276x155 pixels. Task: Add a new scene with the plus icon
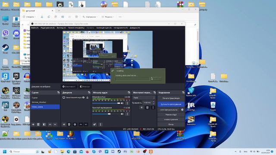(33, 124)
